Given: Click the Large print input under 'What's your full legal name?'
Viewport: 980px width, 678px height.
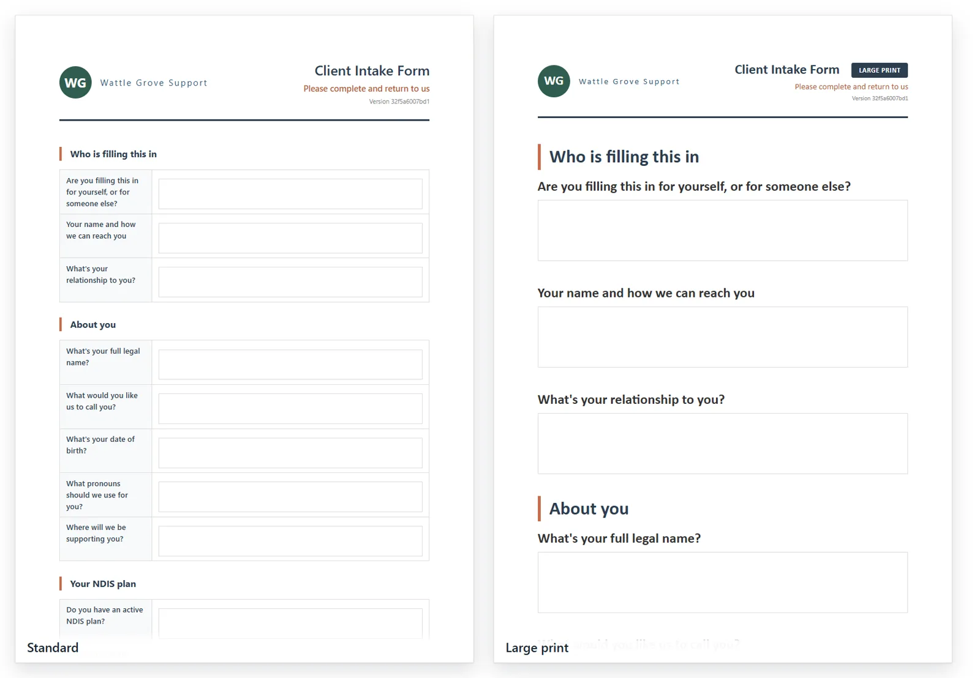Looking at the screenshot, I should (x=723, y=583).
